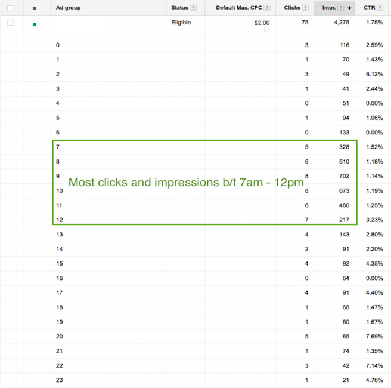Check the ad group row checkbox

pos(11,23)
